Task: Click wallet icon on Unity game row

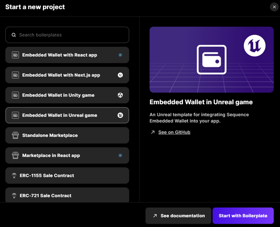Action: point(15,95)
